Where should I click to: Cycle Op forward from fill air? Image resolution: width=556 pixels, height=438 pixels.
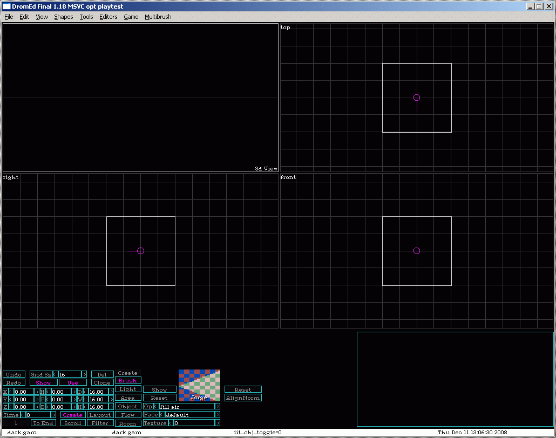[218, 406]
